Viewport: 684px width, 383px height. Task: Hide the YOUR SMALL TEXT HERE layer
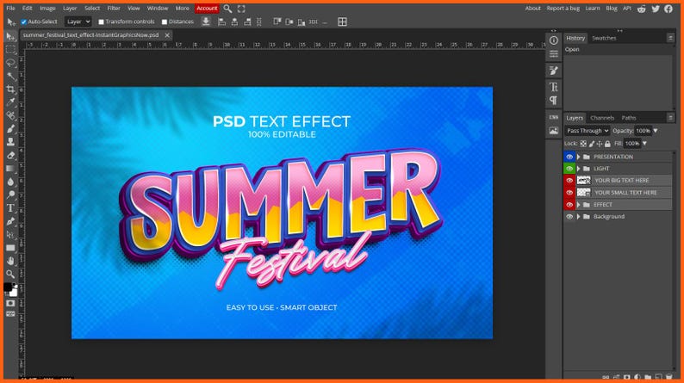click(x=569, y=193)
